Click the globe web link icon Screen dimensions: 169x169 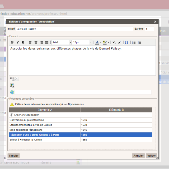point(12,92)
